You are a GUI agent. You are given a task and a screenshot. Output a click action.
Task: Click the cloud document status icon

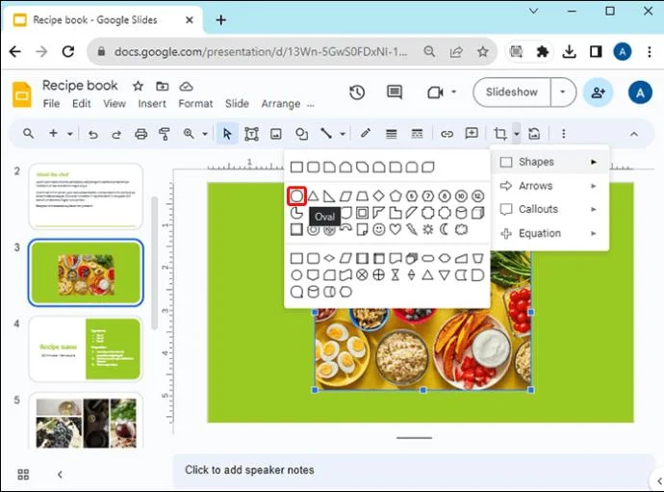[x=186, y=87]
